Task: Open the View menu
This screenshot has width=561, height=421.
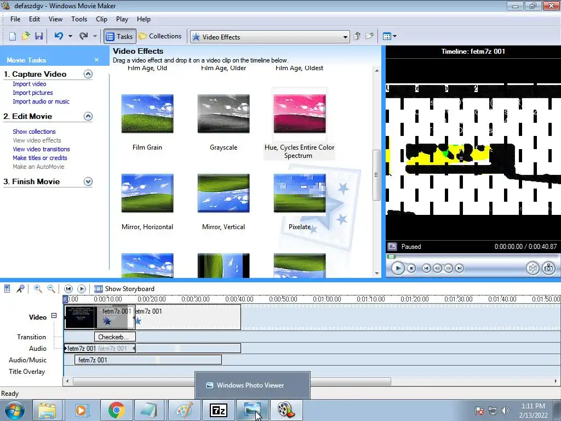Action: coord(55,19)
